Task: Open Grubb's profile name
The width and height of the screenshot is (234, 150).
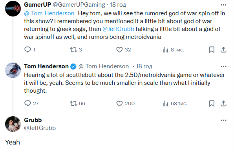Action: [x=33, y=120]
